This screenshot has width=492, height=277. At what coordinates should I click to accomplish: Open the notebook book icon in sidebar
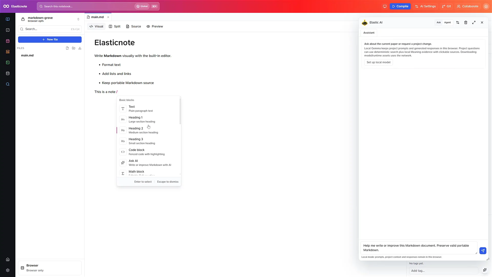(8, 19)
